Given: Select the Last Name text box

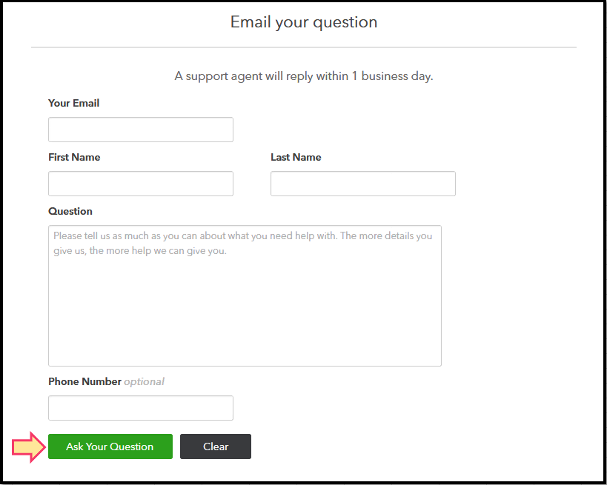Looking at the screenshot, I should (363, 184).
